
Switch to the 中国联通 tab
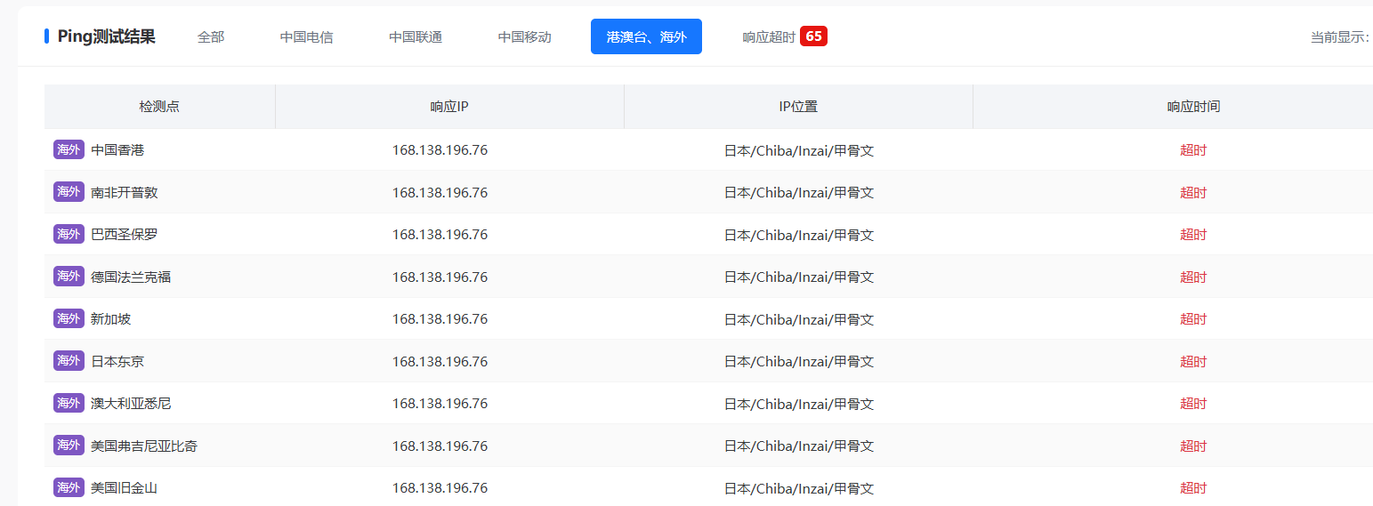click(x=416, y=36)
